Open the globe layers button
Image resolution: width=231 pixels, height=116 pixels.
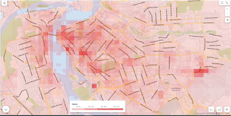pyautogui.click(x=4, y=3)
